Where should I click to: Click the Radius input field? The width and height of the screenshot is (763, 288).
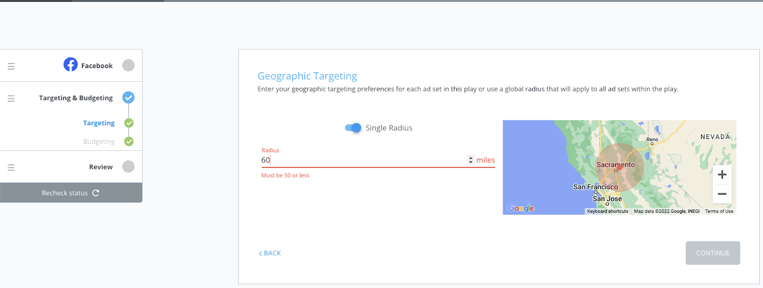click(x=362, y=160)
